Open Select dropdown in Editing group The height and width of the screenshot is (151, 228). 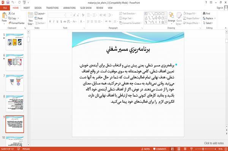[x=208, y=23]
